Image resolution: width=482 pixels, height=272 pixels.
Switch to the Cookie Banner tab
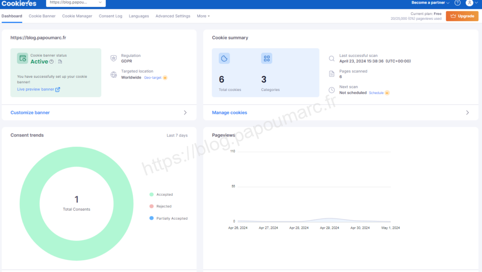point(42,16)
